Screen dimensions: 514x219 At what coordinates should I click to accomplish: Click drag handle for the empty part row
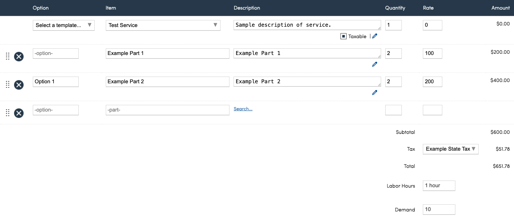(8, 113)
